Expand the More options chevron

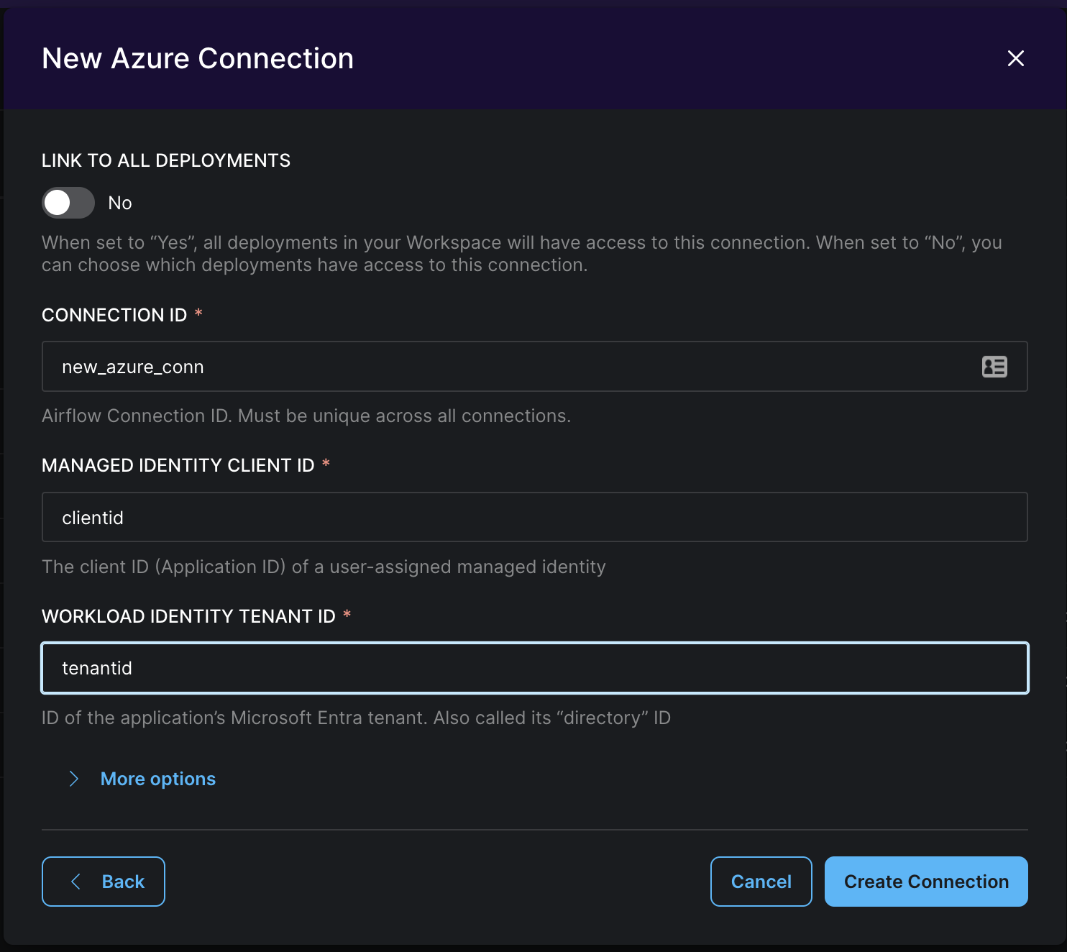click(x=73, y=779)
